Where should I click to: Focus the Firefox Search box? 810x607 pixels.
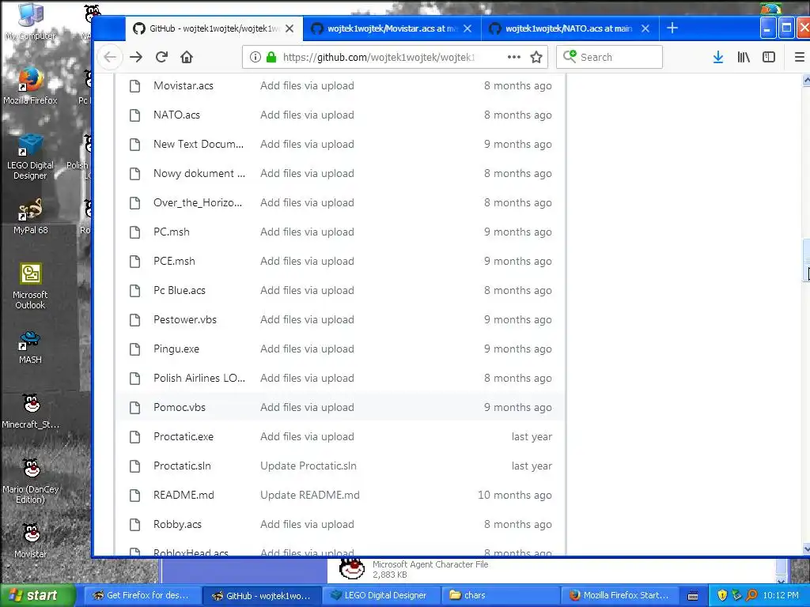pyautogui.click(x=610, y=57)
